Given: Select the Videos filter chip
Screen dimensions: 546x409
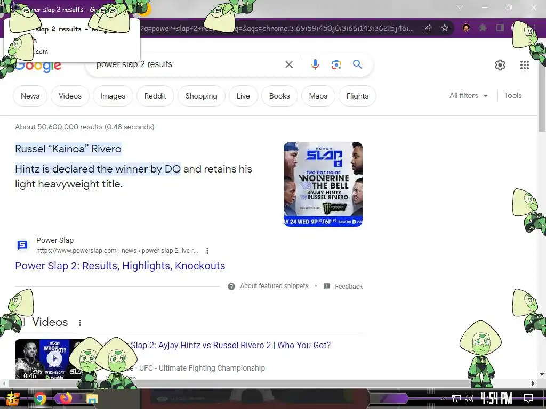Looking at the screenshot, I should click(x=70, y=96).
